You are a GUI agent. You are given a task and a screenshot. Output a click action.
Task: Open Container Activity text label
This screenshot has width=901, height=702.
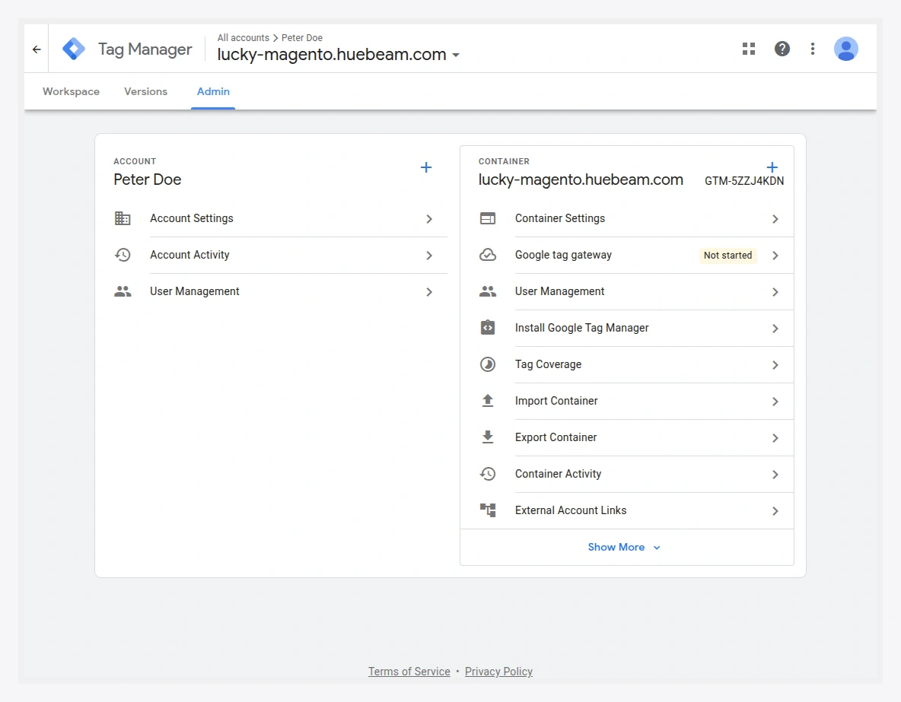(x=558, y=474)
